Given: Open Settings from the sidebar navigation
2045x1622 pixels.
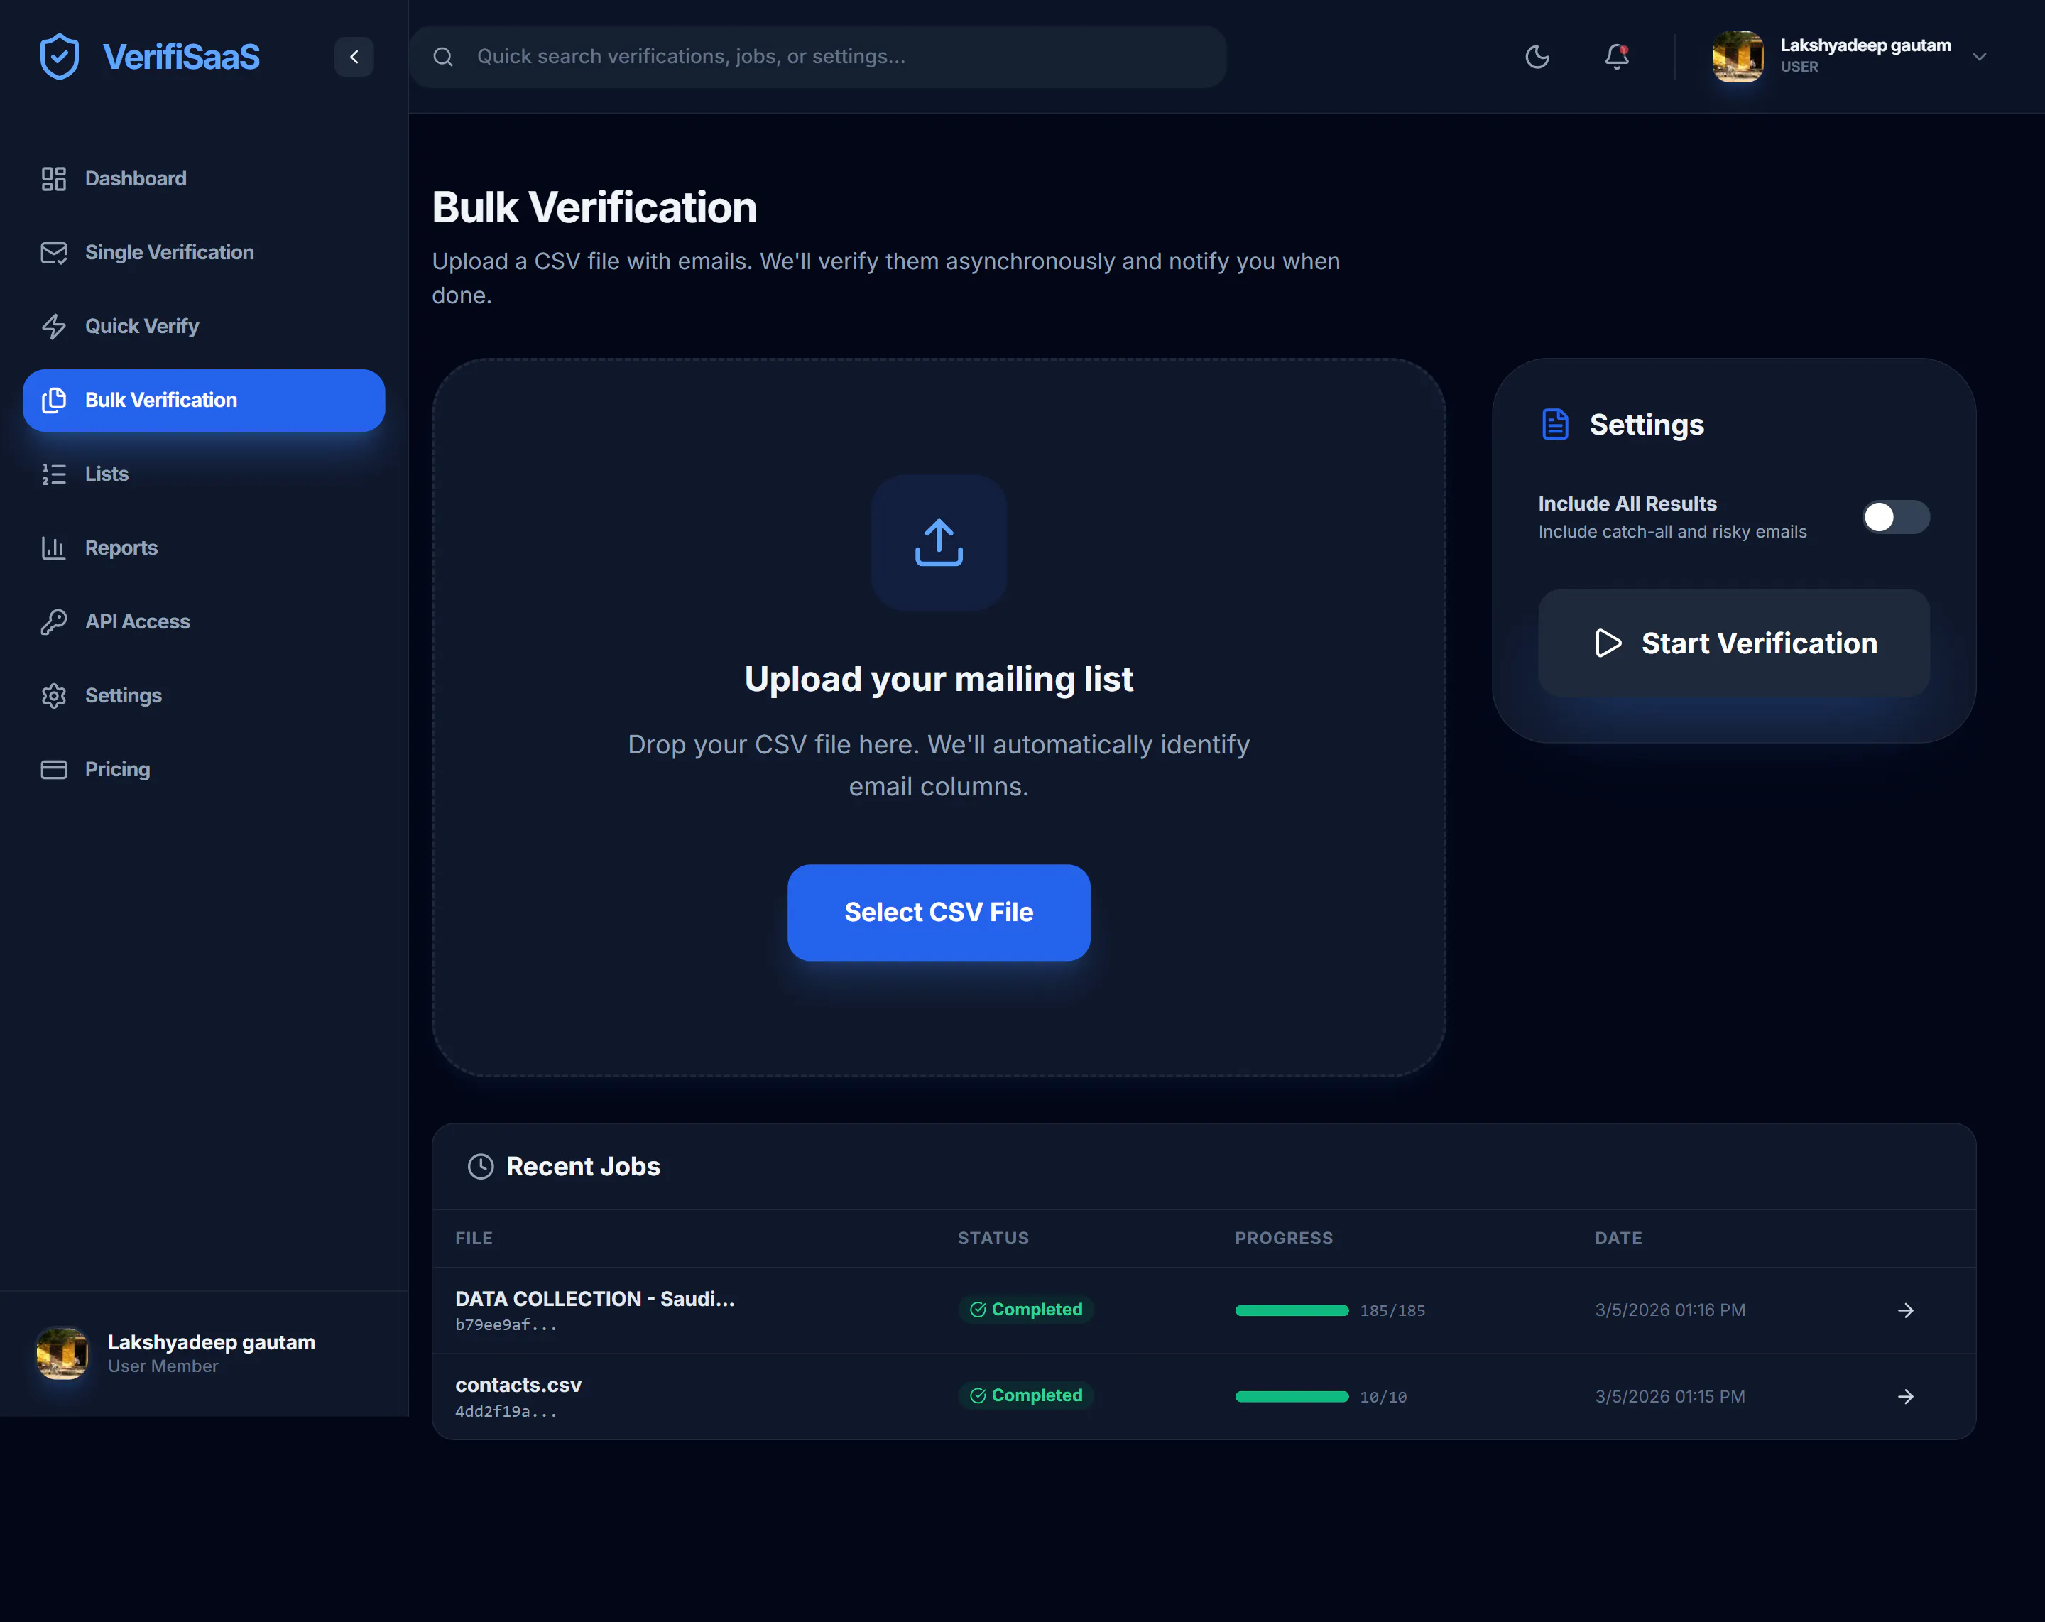Looking at the screenshot, I should click(204, 695).
